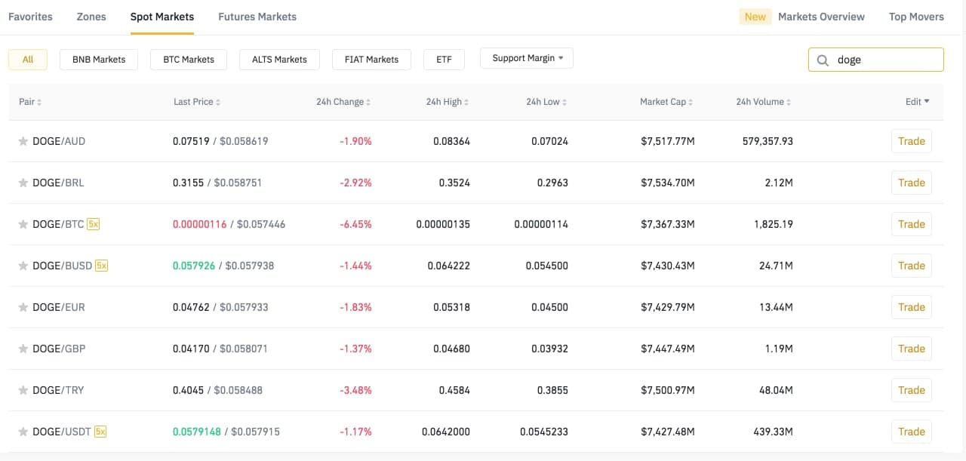966x461 pixels.
Task: Click the 0.0579148 last price
Action: (197, 432)
